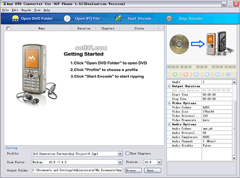The width and height of the screenshot is (240, 178).
Task: Click the Open... output folder button
Action: point(153,170)
